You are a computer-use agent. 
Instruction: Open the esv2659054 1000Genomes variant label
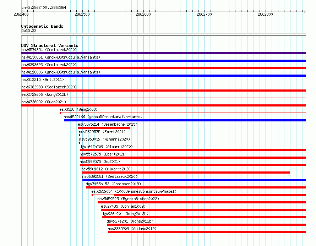pos(134,191)
